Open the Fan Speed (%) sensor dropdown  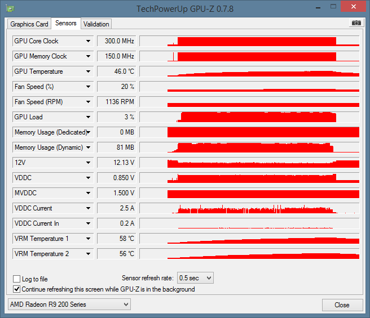pyautogui.click(x=88, y=87)
